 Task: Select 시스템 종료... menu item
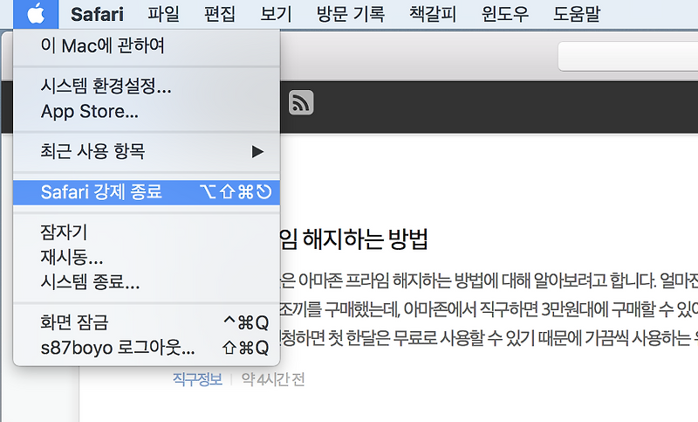147,282
